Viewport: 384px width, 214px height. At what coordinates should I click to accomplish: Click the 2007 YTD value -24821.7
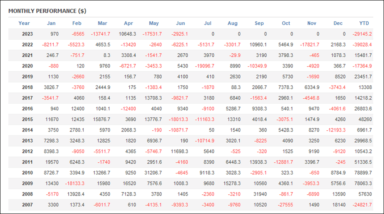[x=362, y=205]
